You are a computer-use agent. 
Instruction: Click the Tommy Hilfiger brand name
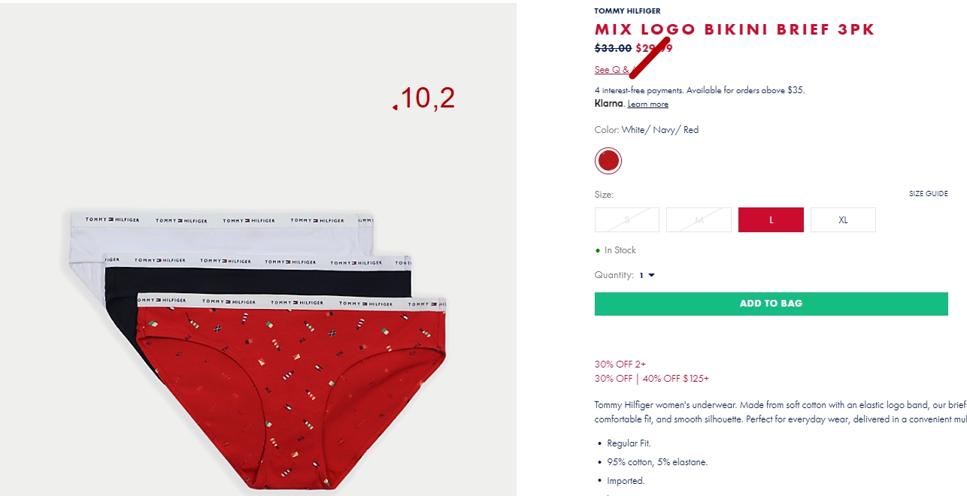(628, 11)
